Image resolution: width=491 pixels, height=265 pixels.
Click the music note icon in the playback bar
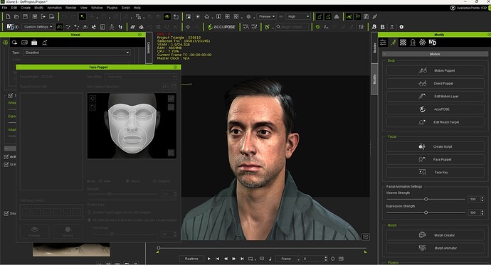pos(270,259)
